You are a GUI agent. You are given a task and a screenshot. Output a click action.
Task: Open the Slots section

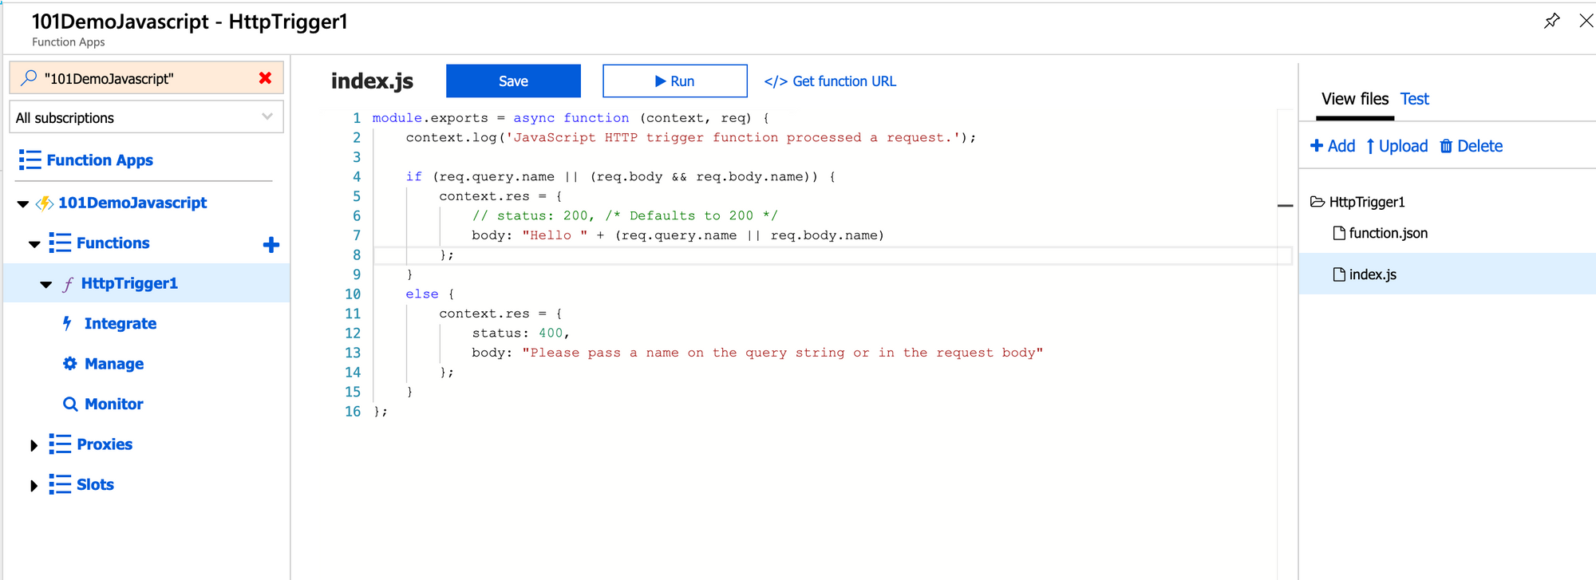click(x=95, y=484)
